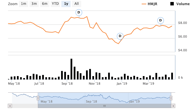Click the right navigator range handle
Image resolution: width=193 pixels, height=110 pixels.
(171, 98)
